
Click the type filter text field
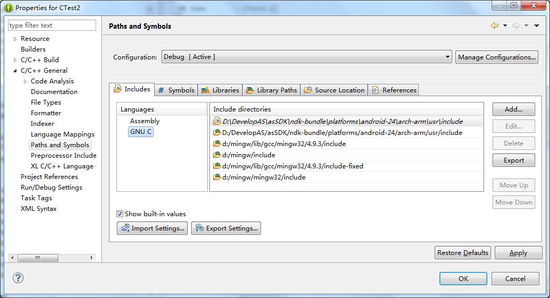pyautogui.click(x=52, y=25)
